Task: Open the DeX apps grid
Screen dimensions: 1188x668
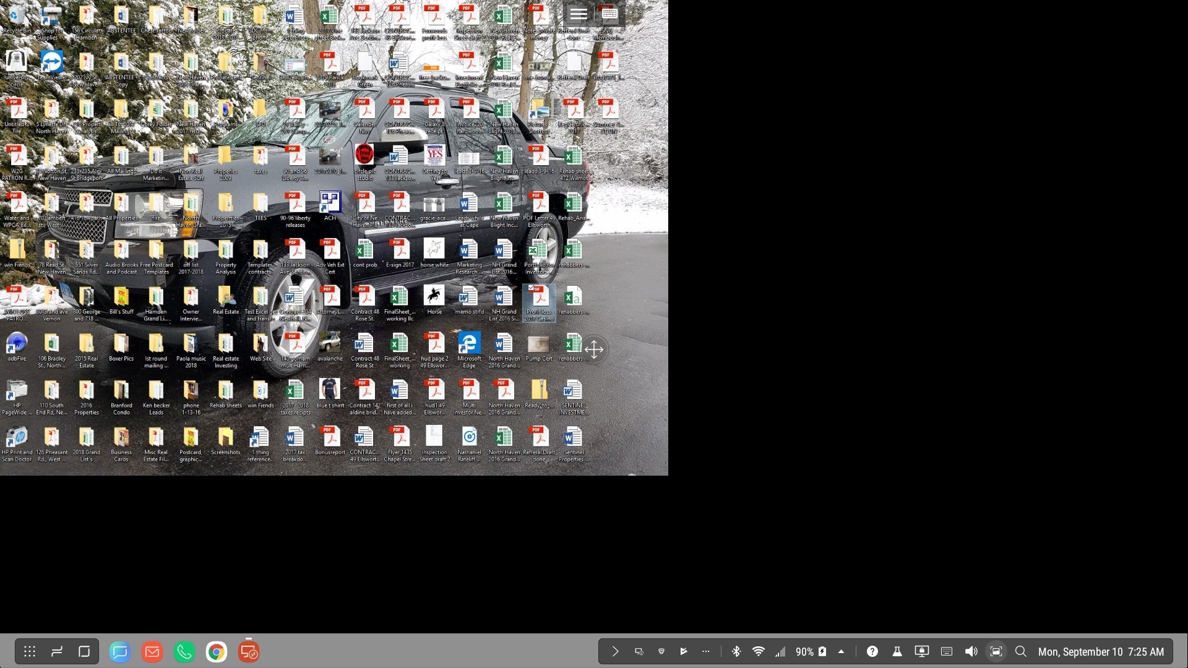Action: (x=29, y=651)
